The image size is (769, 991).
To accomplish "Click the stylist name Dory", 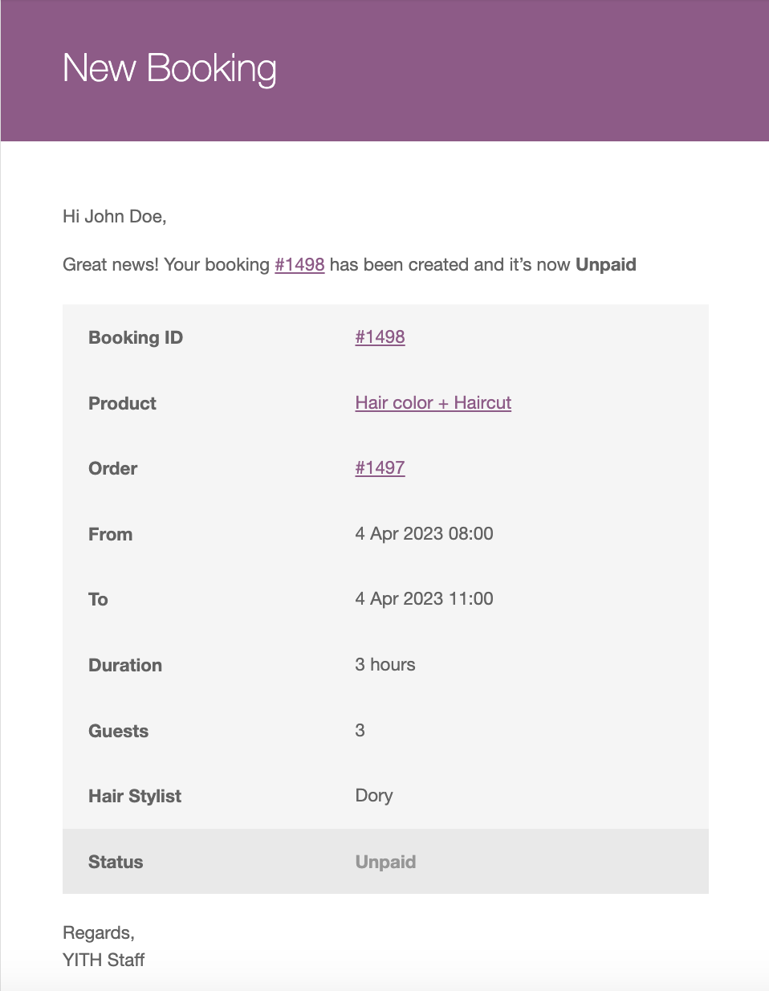I will coord(374,796).
